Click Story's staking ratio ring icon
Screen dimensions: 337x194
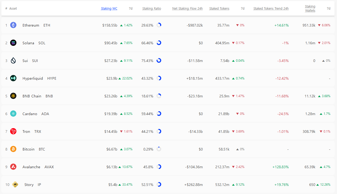(159, 184)
